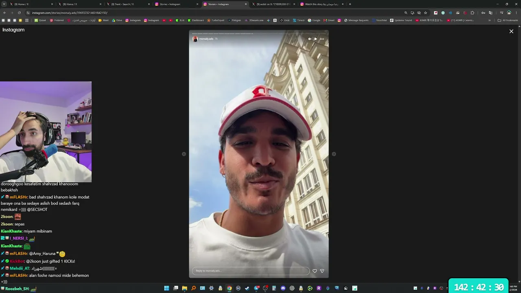Open morsaly.ads profile username
Image resolution: width=521 pixels, height=293 pixels.
coord(206,39)
